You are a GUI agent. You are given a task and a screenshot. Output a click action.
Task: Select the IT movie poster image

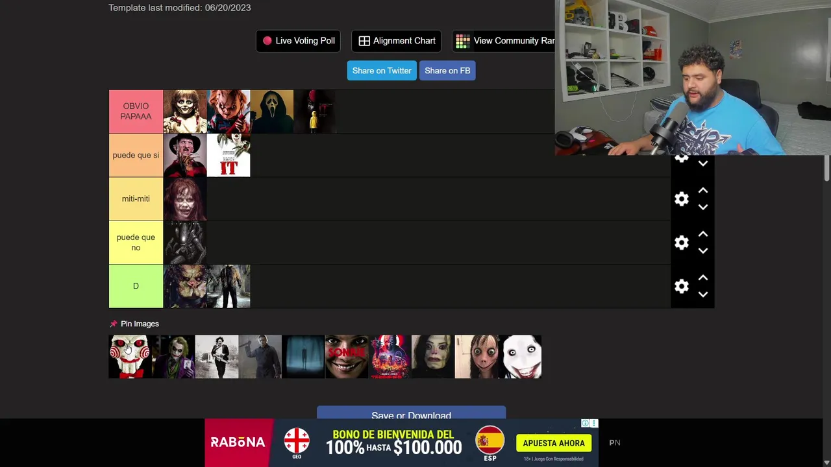click(x=229, y=155)
